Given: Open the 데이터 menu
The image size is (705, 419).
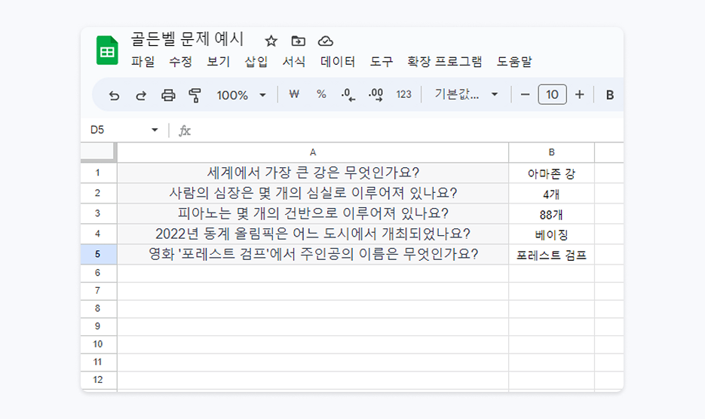Looking at the screenshot, I should coord(338,62).
